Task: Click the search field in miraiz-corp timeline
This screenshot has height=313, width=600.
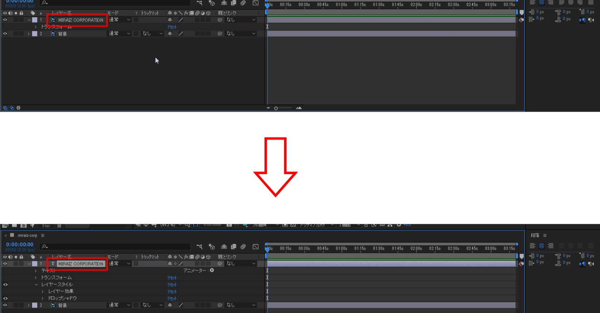Action: pos(115,247)
